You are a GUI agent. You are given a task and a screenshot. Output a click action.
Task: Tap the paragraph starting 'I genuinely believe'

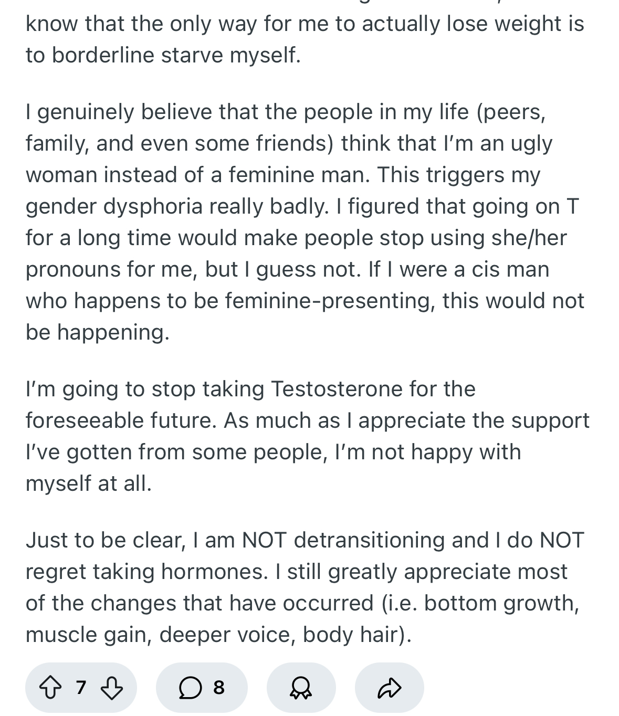click(305, 222)
